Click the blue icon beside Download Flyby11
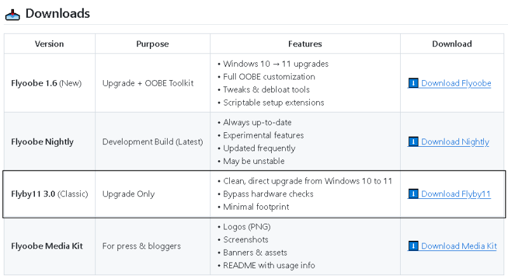The image size is (508, 279). pos(413,194)
